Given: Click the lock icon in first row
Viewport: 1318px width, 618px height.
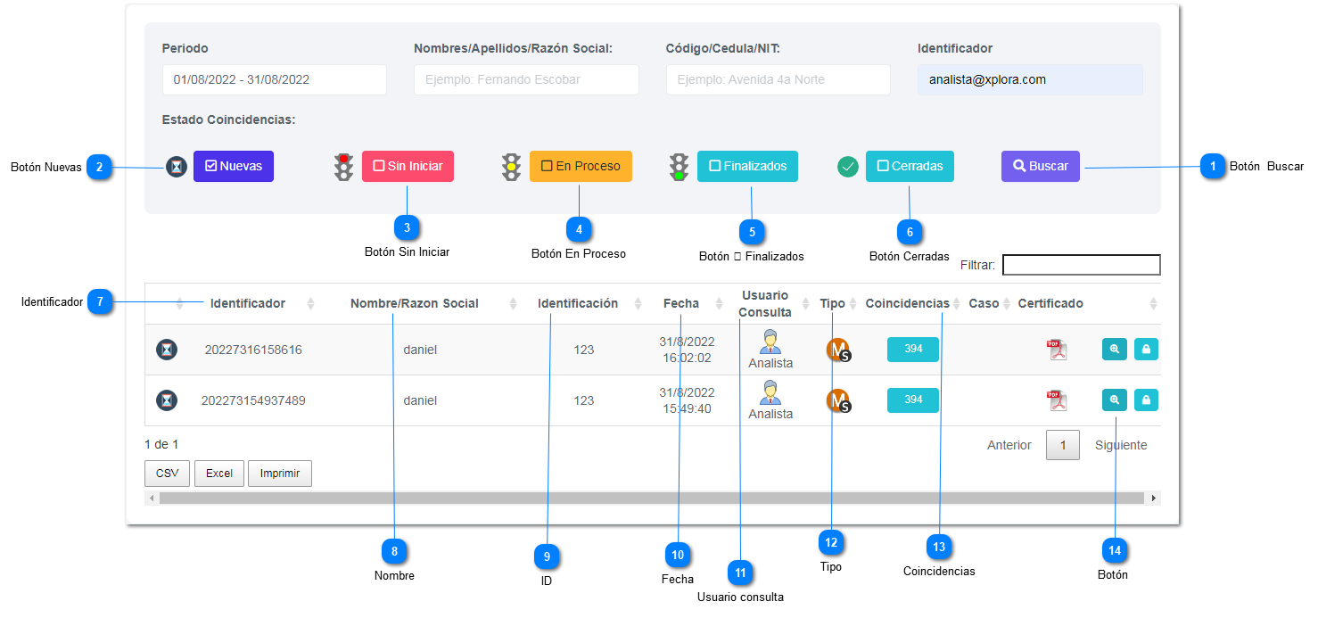Looking at the screenshot, I should (x=1146, y=350).
